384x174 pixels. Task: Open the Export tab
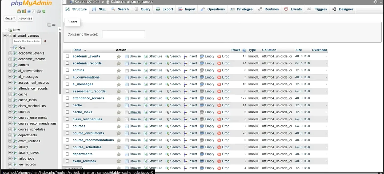(165, 9)
